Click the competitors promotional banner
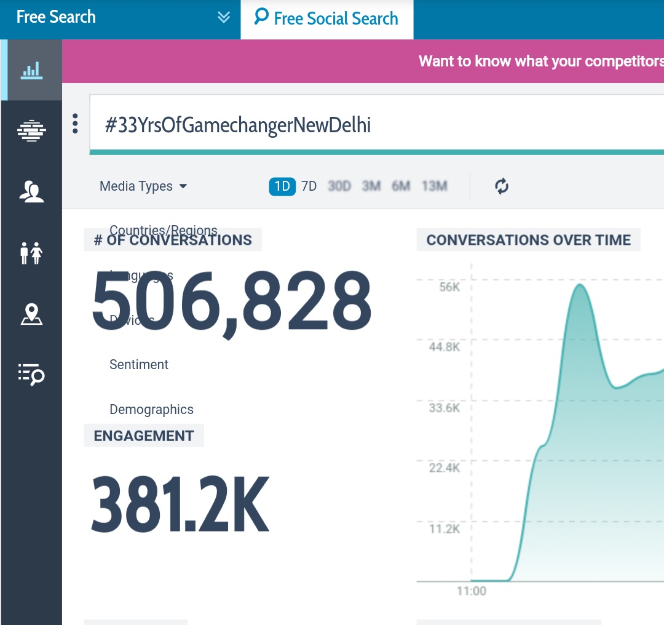The width and height of the screenshot is (664, 625). click(363, 61)
